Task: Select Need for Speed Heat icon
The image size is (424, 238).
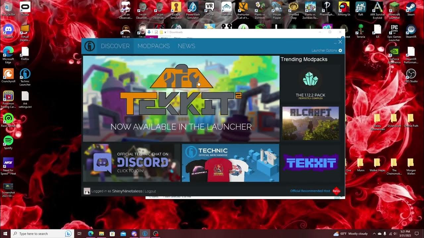Action: (x=8, y=166)
